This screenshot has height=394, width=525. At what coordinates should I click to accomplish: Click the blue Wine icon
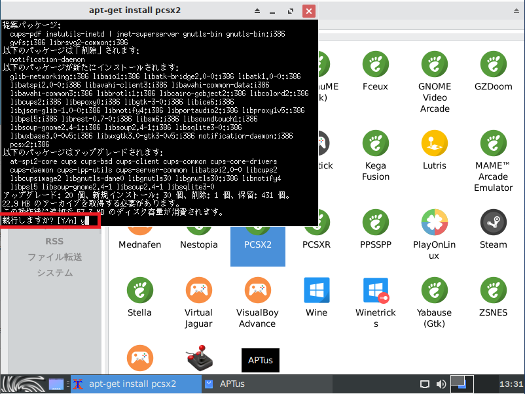[x=316, y=290]
